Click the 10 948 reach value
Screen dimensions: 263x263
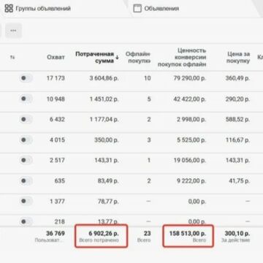(x=56, y=99)
